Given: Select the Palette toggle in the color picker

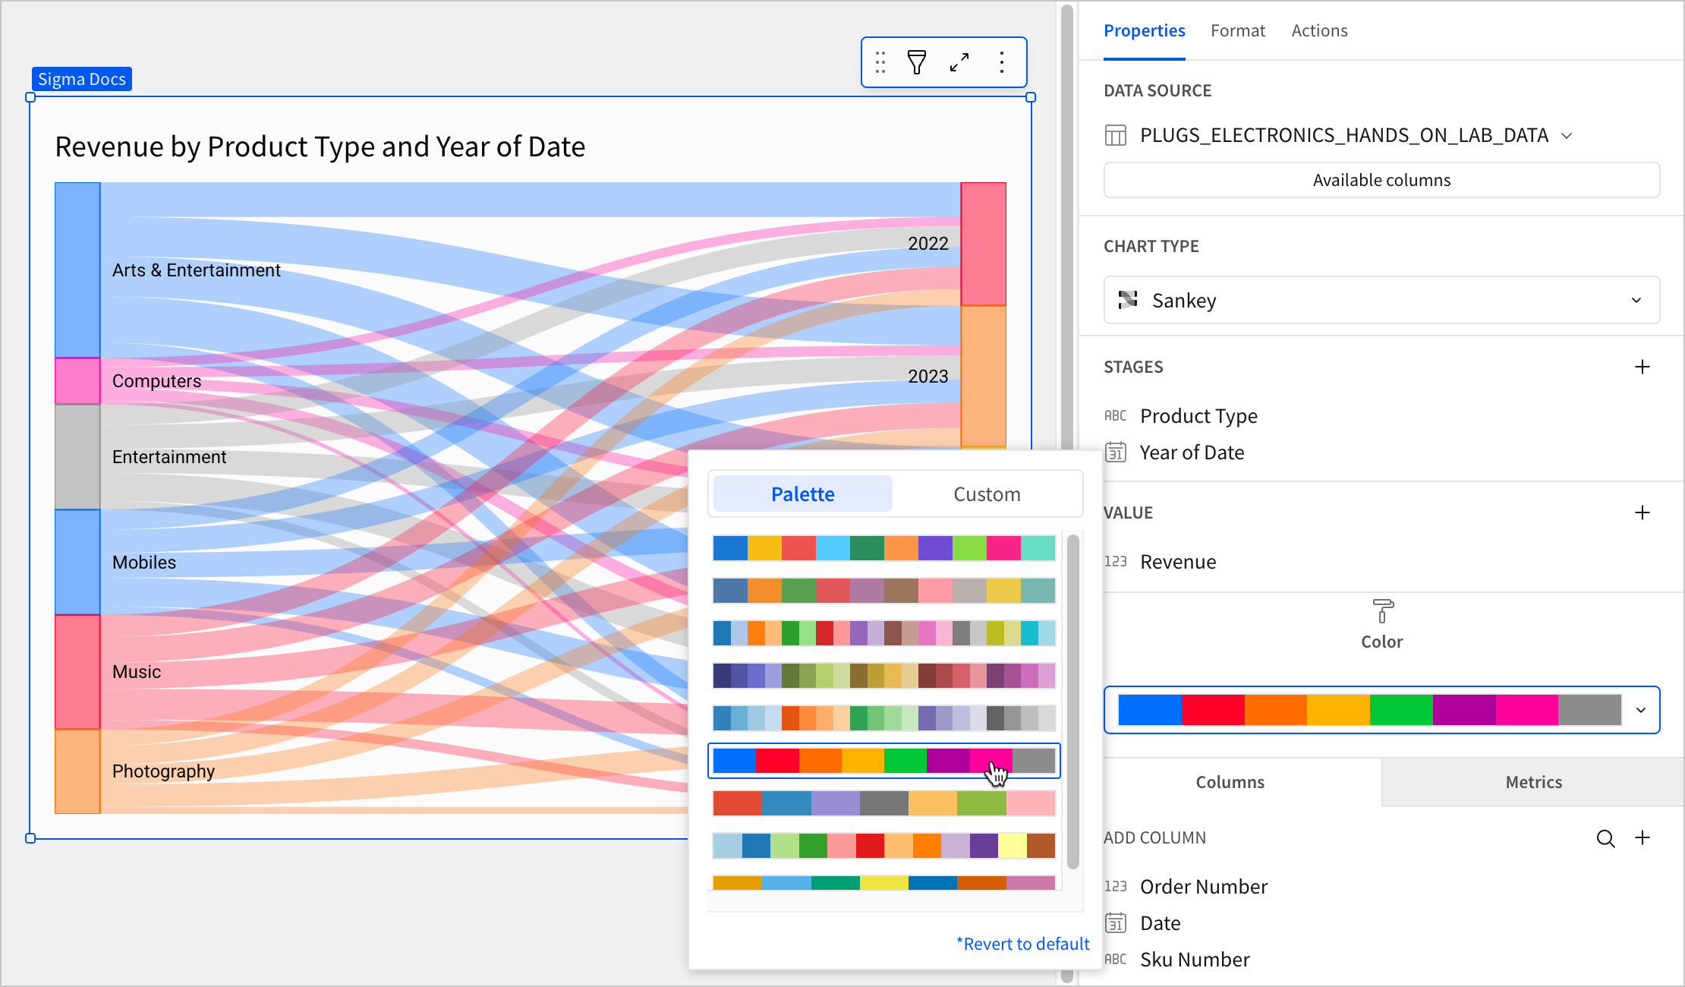Looking at the screenshot, I should (x=802, y=493).
